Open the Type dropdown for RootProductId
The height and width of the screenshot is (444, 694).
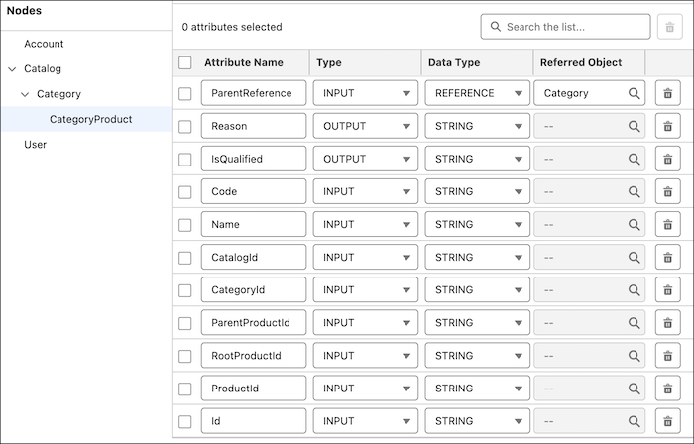point(366,355)
